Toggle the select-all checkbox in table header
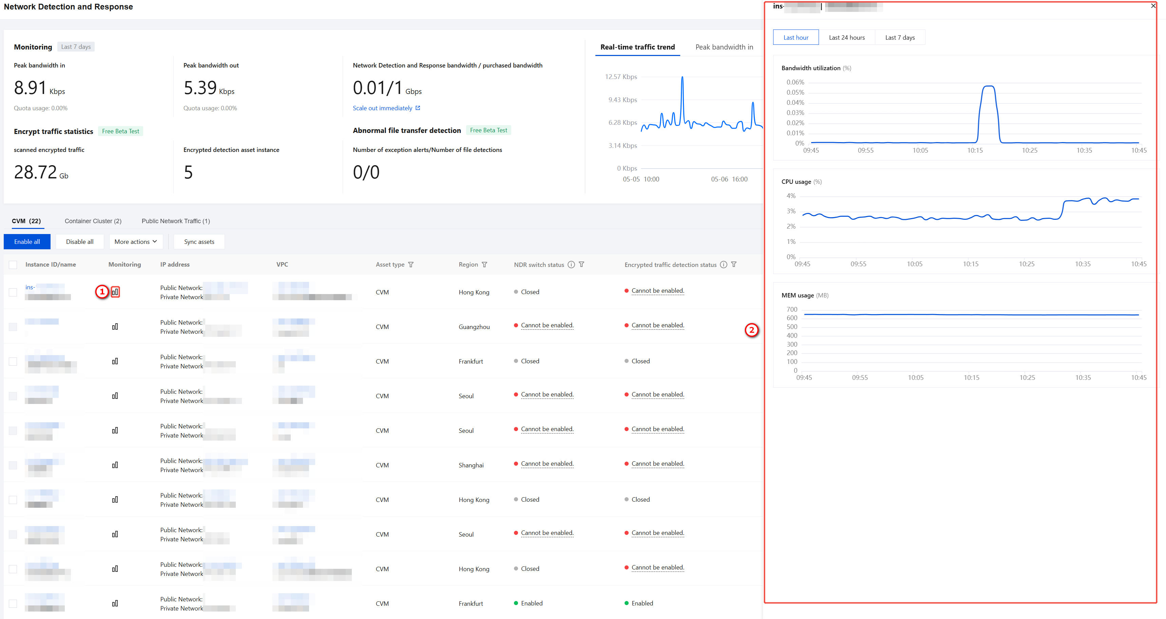This screenshot has width=1166, height=619. [13, 265]
